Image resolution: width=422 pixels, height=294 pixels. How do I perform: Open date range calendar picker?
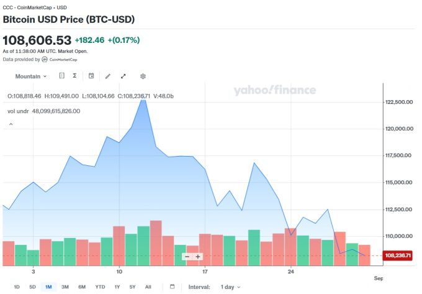pyautogui.click(x=173, y=287)
